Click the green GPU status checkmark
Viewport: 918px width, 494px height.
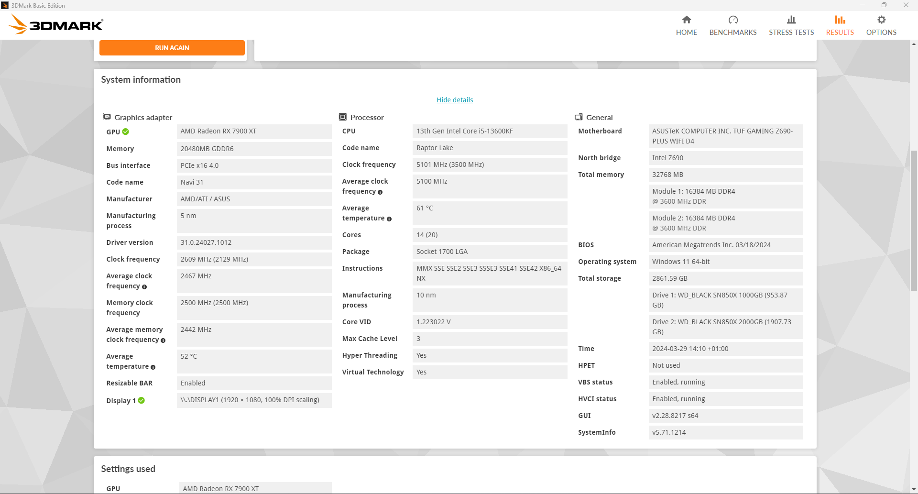tap(126, 132)
